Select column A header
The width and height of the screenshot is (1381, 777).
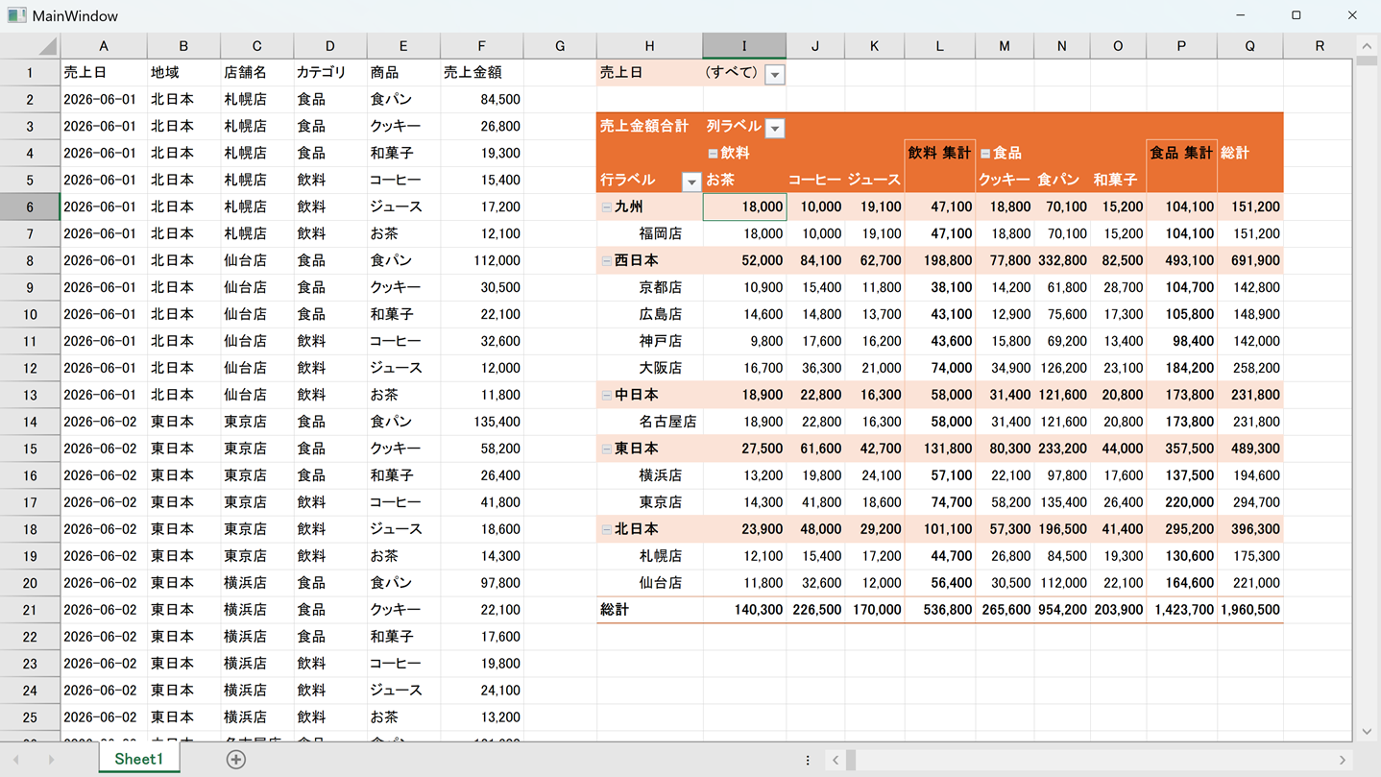point(104,46)
